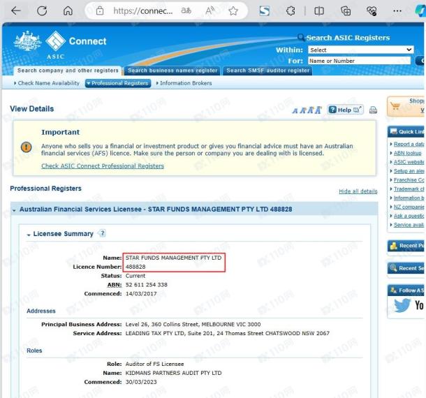
Task: Click the Name or Number search field
Action: [x=359, y=61]
